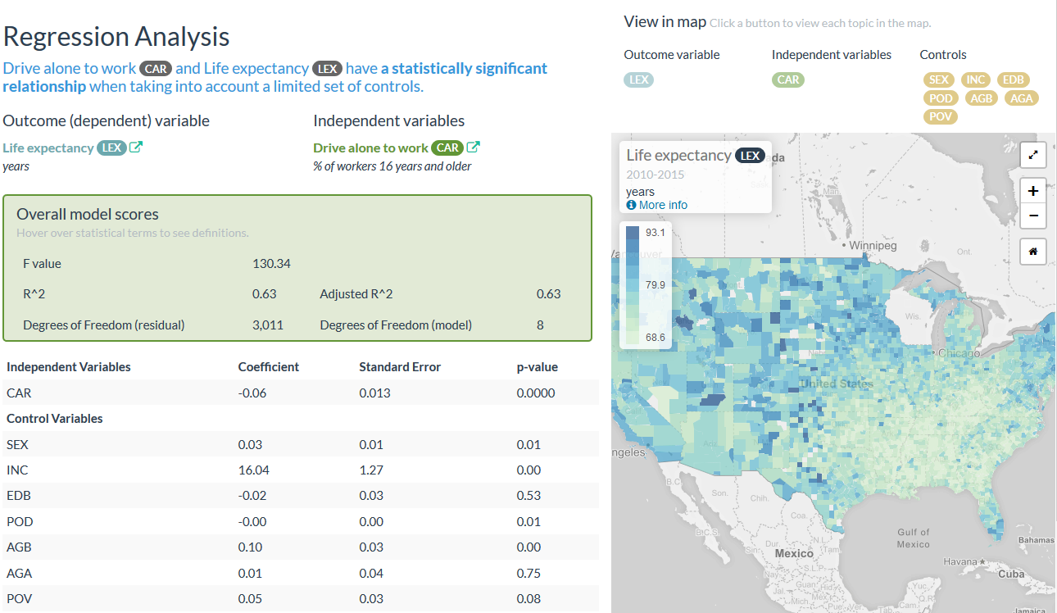Zoom out on the map

point(1032,216)
